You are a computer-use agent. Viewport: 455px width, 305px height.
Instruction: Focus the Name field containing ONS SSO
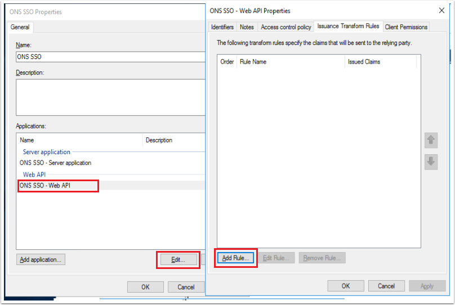tap(110, 57)
